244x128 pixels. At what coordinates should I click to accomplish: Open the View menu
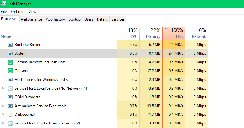pyautogui.click(x=32, y=12)
